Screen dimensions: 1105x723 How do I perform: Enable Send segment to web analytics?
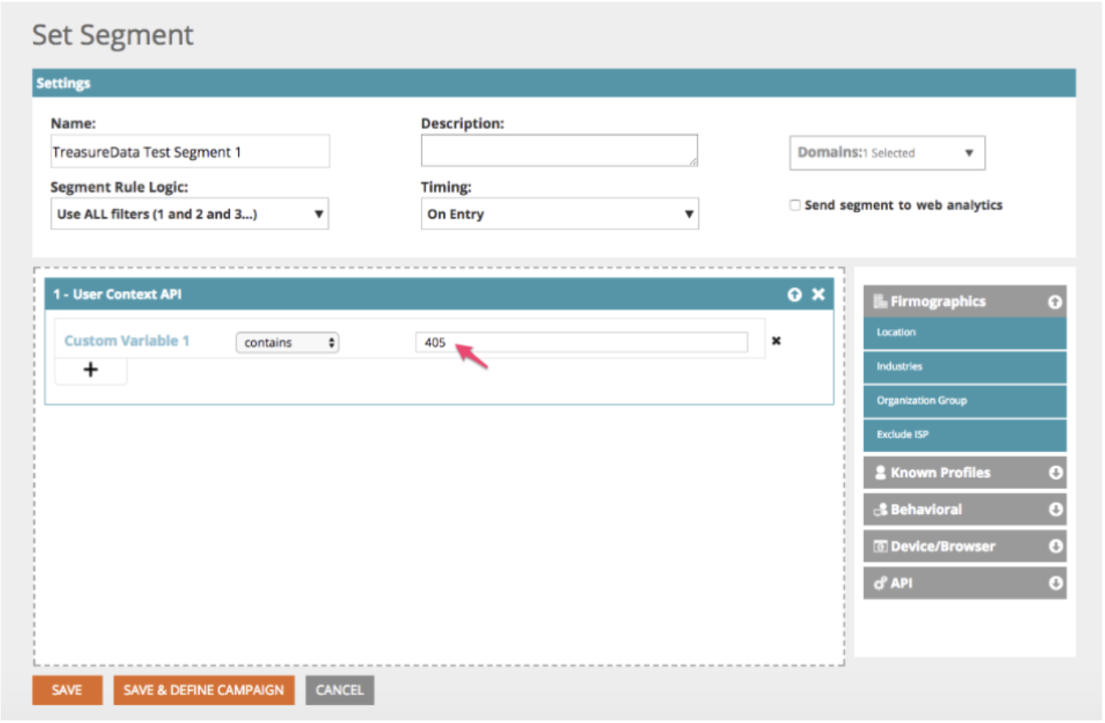pos(795,206)
